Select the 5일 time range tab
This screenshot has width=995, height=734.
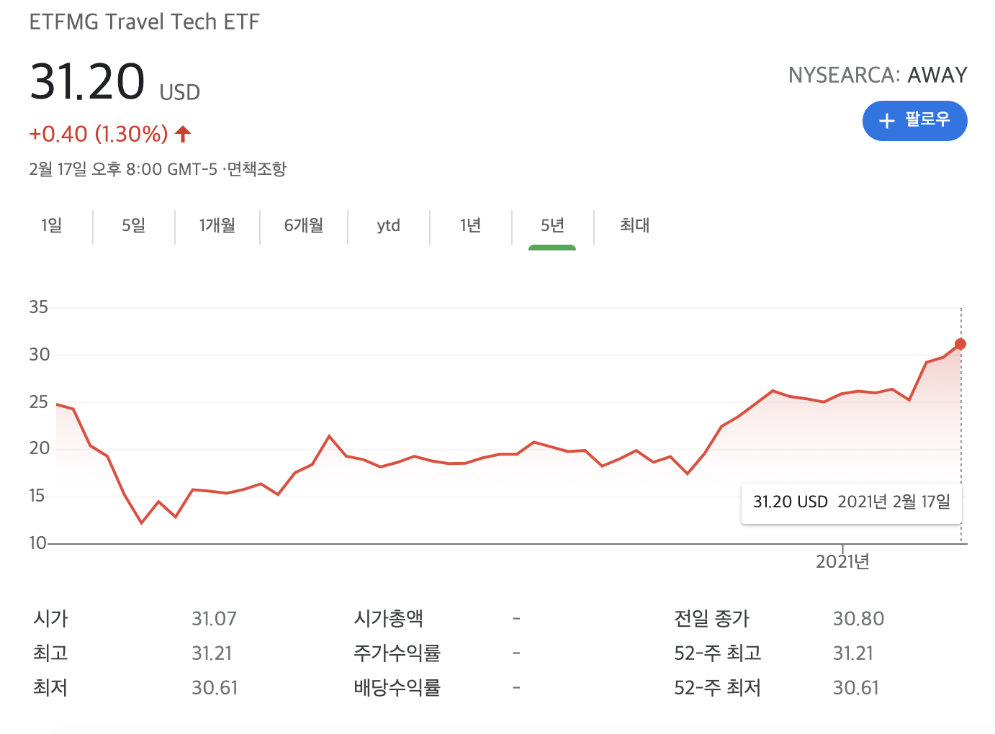pos(134,226)
